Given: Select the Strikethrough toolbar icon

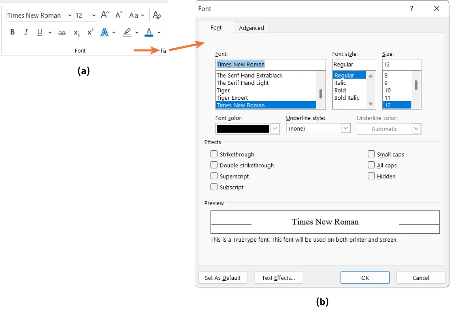Looking at the screenshot, I should (62, 32).
